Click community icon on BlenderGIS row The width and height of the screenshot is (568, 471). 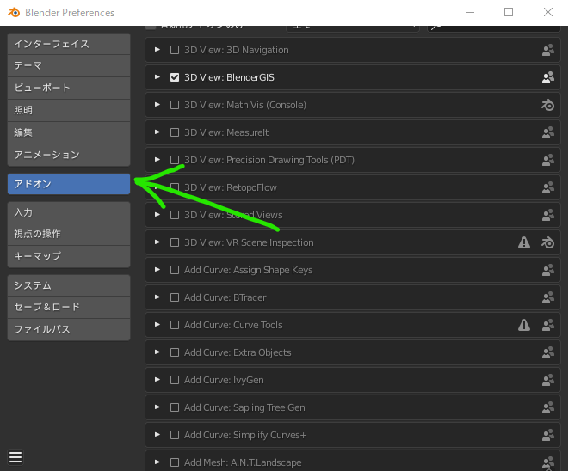tap(547, 77)
